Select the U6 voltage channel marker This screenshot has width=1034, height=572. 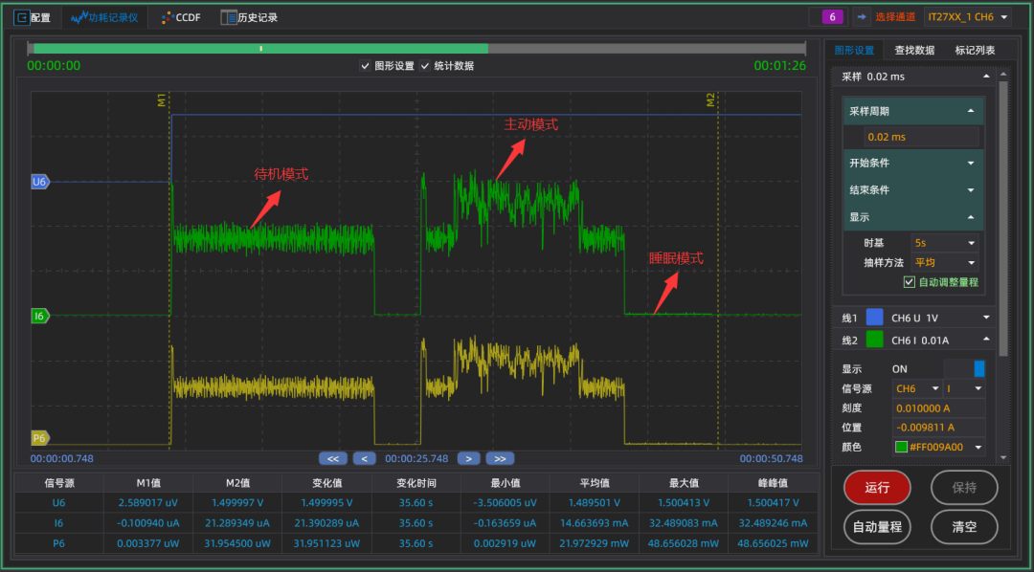click(x=40, y=182)
